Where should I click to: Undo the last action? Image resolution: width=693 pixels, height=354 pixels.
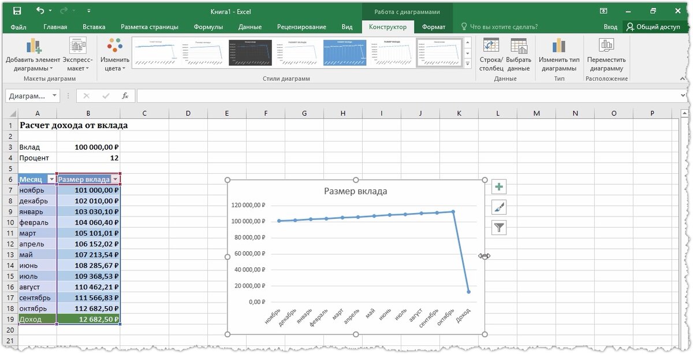[x=40, y=11]
